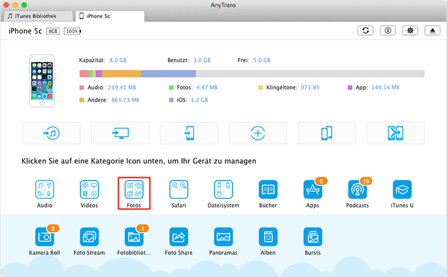Click the Benutzt value 3.0 GB
This screenshot has width=447, height=277.
point(202,60)
